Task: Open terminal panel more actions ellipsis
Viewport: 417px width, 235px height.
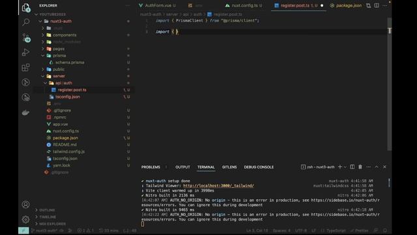Action: click(x=368, y=167)
